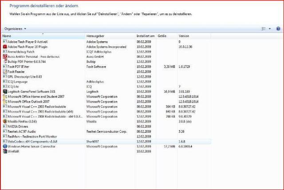Click the version 5.36 cell
This screenshot has width=284, height=190.
181,131
